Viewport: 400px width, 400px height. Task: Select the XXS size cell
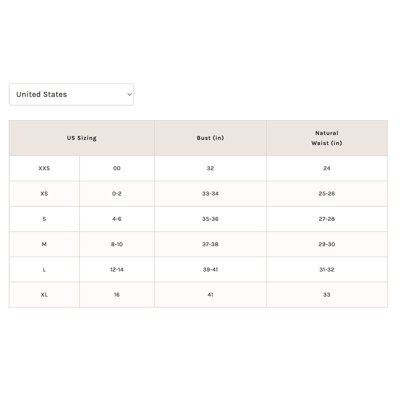tap(44, 168)
